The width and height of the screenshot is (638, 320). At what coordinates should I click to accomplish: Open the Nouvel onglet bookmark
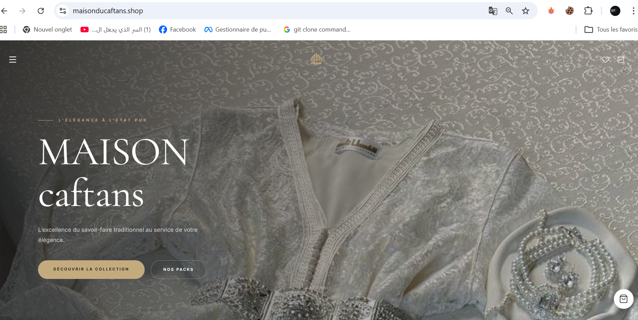48,30
